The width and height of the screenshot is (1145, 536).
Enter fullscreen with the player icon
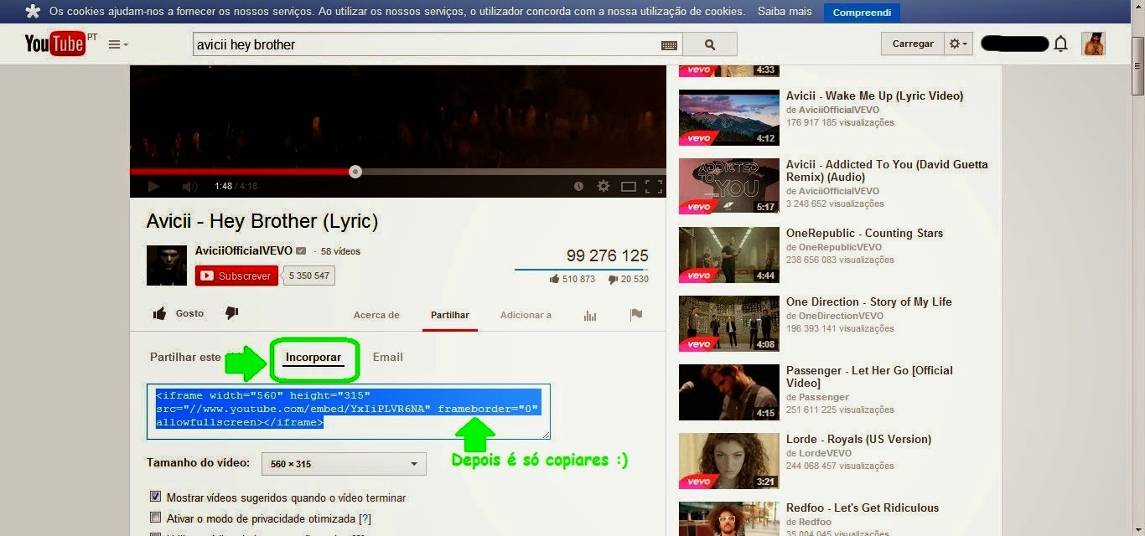[x=654, y=186]
